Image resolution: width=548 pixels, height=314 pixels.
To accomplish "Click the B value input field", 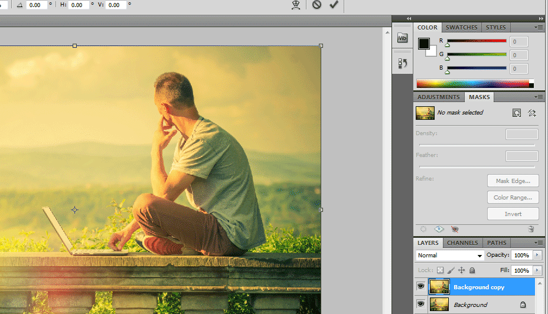I will point(518,69).
